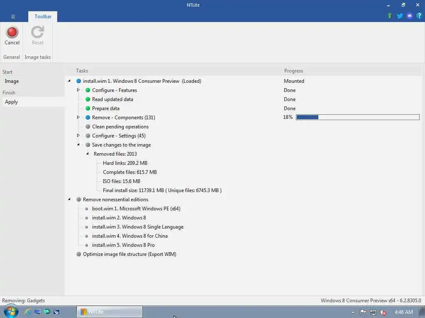
Task: Click small dot beside boot.wim 1
Action: click(87, 209)
